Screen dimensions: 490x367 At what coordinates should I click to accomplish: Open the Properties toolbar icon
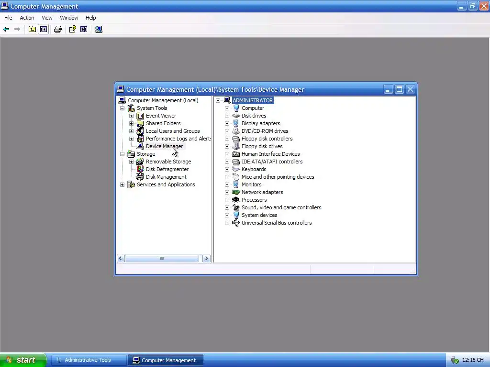pyautogui.click(x=73, y=29)
